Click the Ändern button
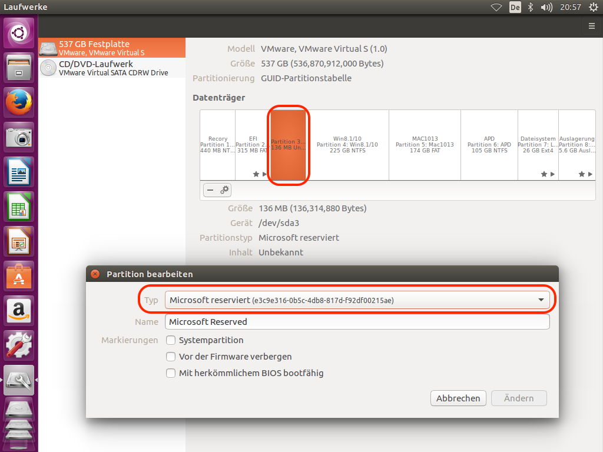Viewport: 603px width, 452px height. (x=519, y=398)
